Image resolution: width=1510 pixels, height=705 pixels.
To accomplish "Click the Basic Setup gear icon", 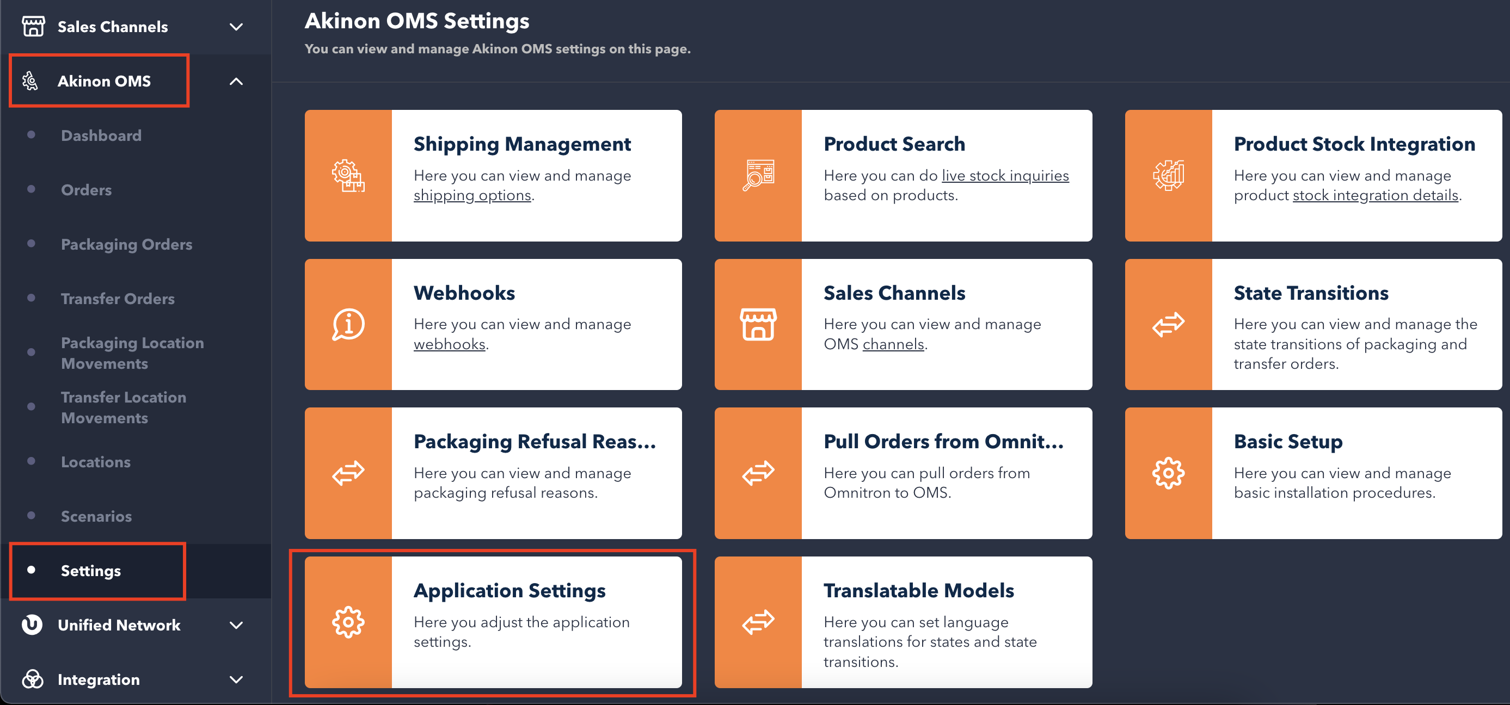I will pyautogui.click(x=1168, y=473).
